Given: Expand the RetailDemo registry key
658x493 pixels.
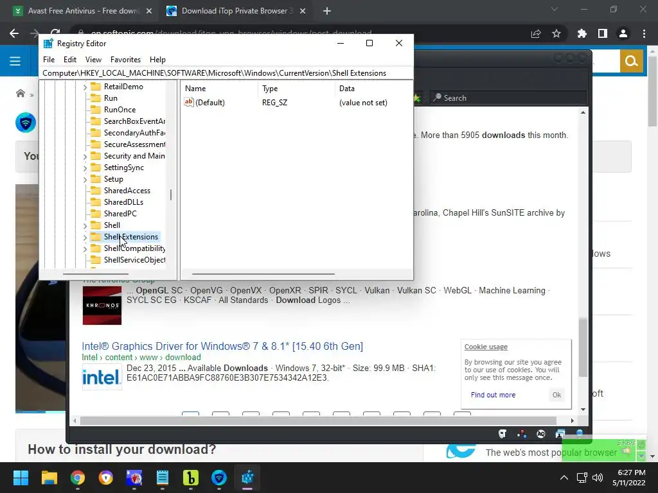Looking at the screenshot, I should pyautogui.click(x=85, y=87).
